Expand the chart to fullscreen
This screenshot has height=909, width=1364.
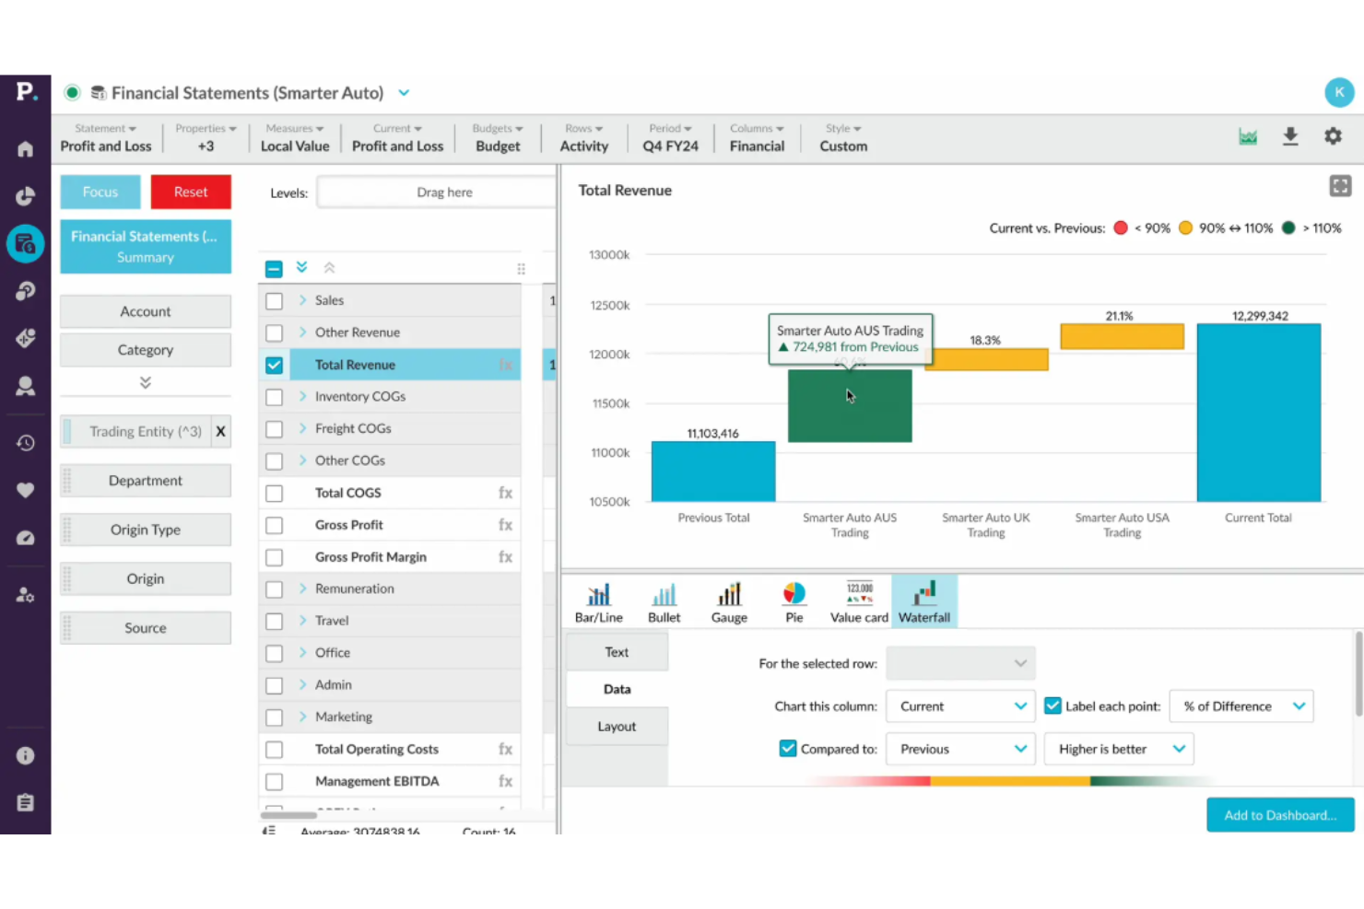pos(1340,186)
